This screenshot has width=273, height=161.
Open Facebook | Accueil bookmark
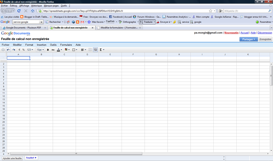[121, 17]
